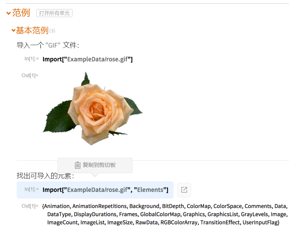
Task: Click Animation in the elements output
Action: point(57,206)
